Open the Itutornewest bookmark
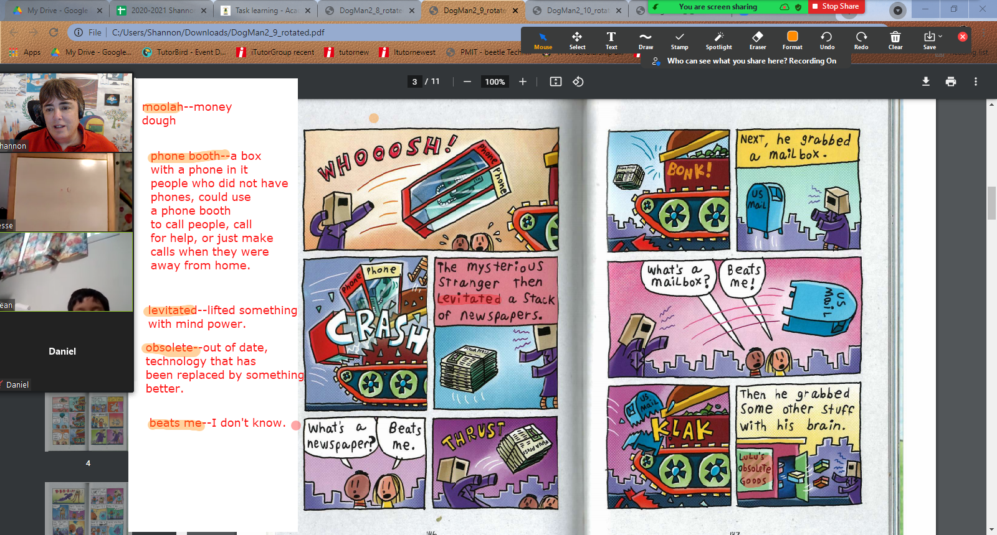The image size is (997, 535). (x=408, y=52)
